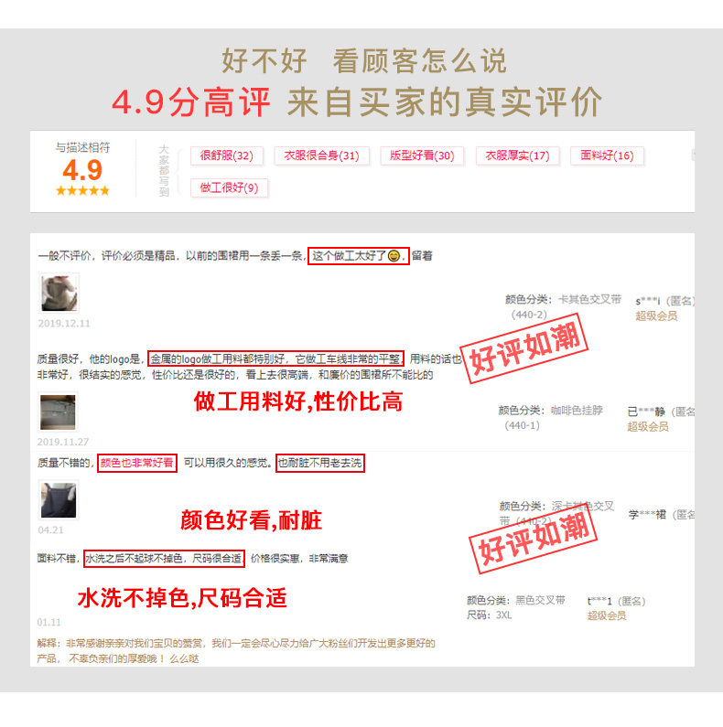View second review photo above 2019.11.27
Image resolution: width=723 pixels, height=727 pixels.
click(x=58, y=412)
